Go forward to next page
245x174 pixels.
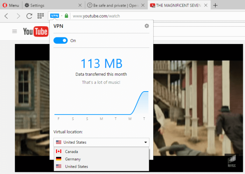coord(18,16)
